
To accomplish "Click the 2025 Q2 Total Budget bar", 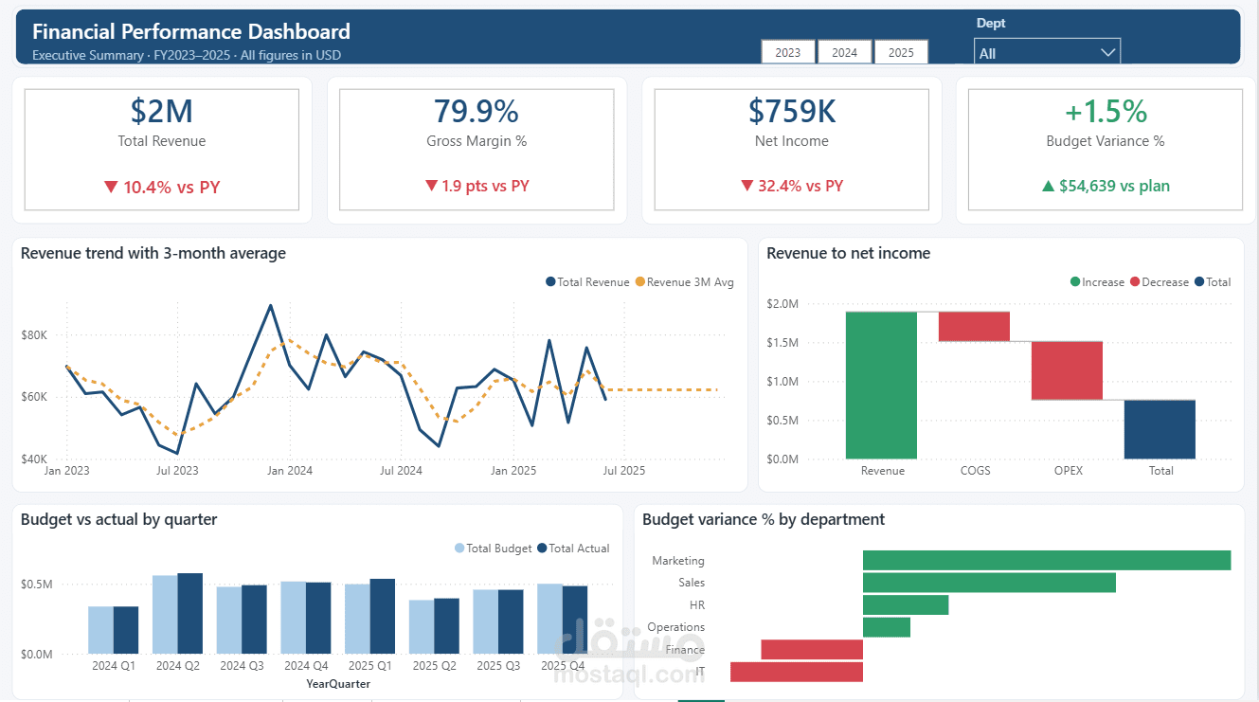I will point(422,627).
